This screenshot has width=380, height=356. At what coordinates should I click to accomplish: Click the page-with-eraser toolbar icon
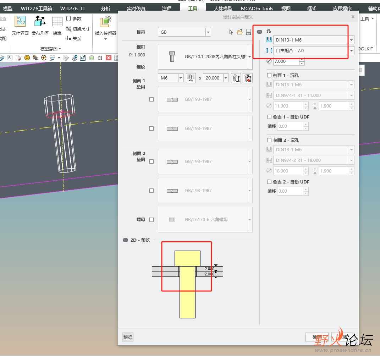click(18, 58)
